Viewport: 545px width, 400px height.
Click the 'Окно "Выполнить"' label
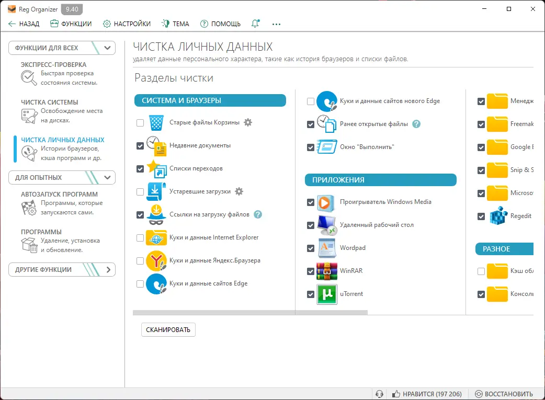367,147
